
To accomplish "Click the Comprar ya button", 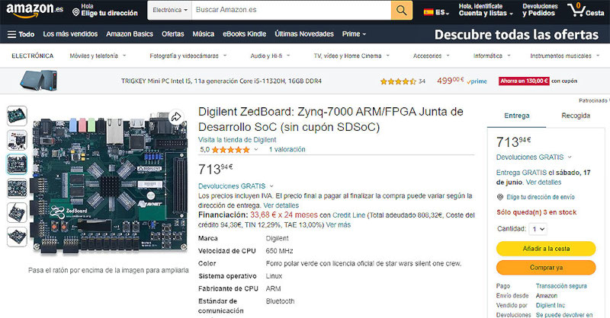I will point(545,268).
